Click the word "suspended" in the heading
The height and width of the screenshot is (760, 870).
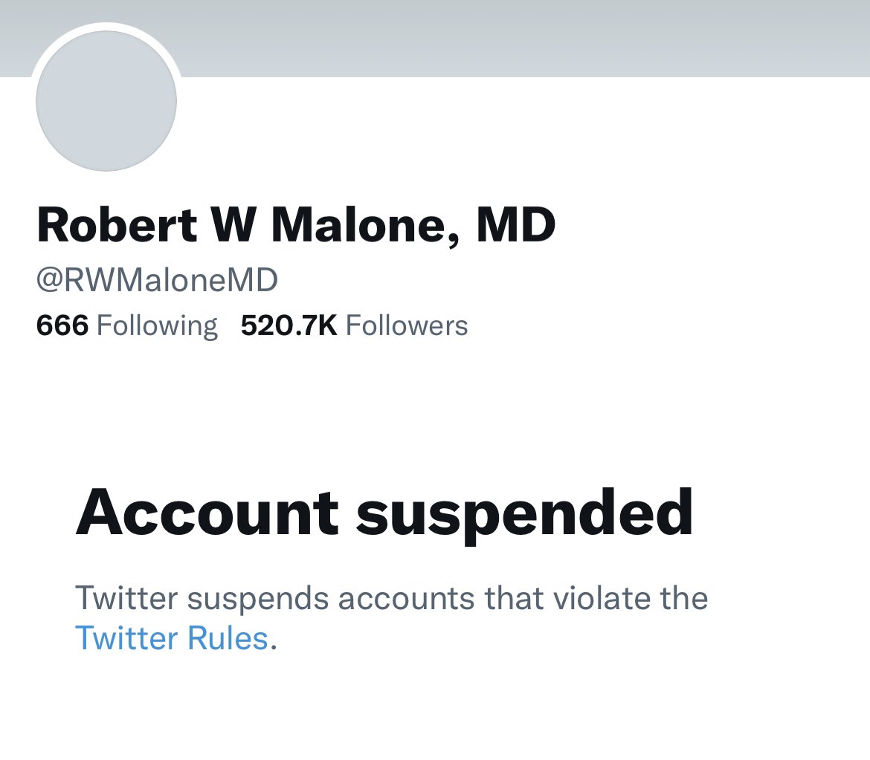click(525, 513)
